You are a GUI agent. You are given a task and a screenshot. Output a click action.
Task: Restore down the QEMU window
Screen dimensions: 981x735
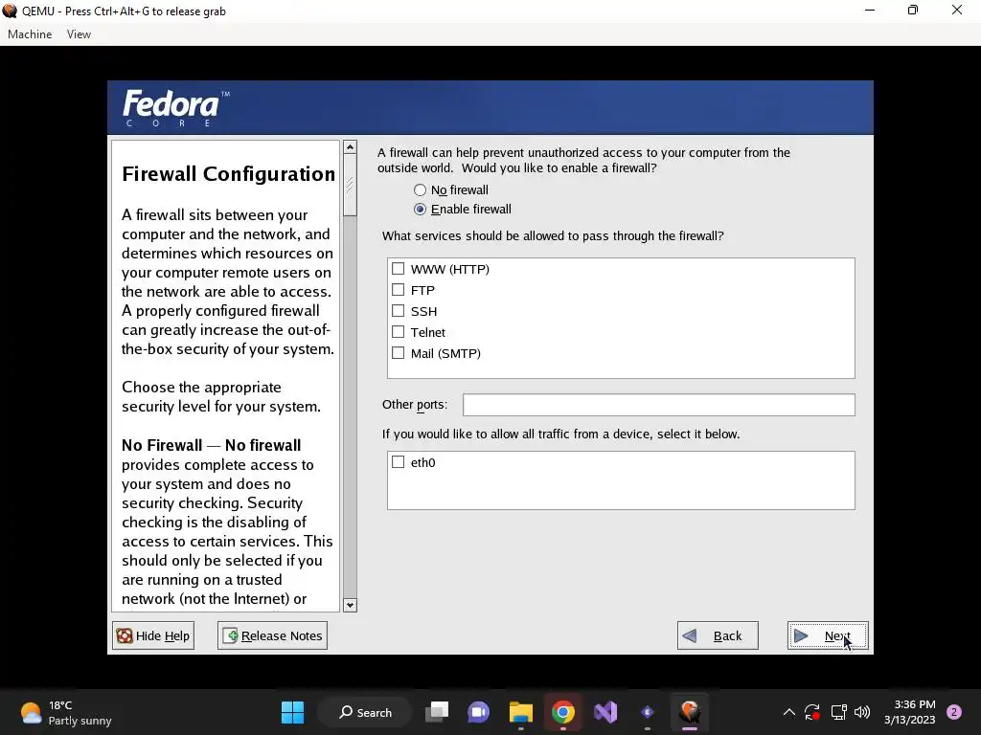(x=913, y=11)
